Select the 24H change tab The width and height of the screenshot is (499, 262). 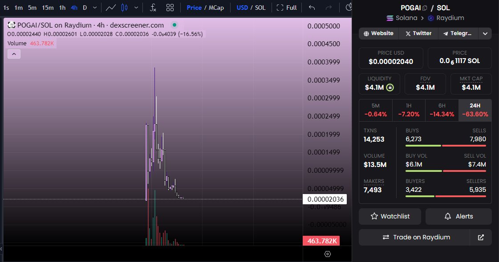pos(475,110)
